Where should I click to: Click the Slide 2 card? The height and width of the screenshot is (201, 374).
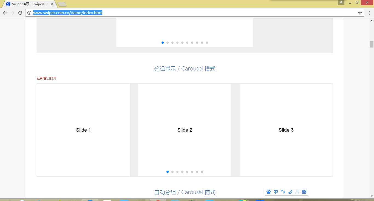185,130
